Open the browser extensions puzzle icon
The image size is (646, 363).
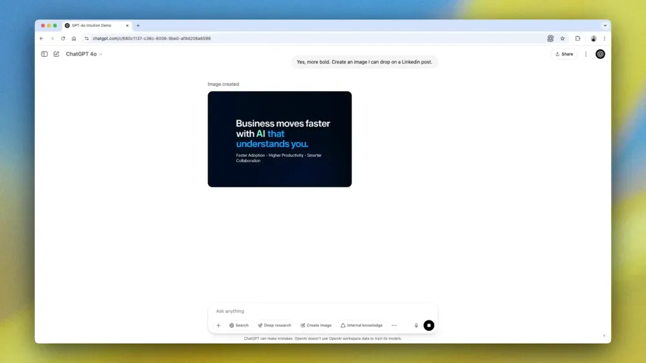[x=578, y=38]
